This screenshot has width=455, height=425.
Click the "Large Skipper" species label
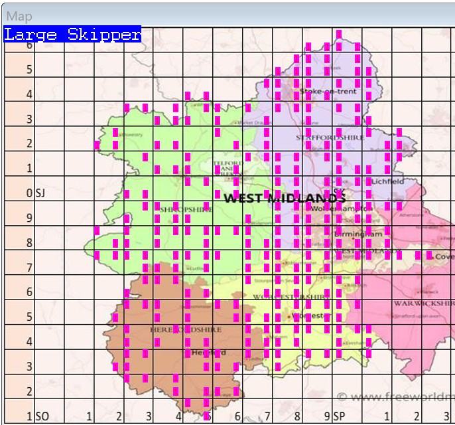coord(72,35)
